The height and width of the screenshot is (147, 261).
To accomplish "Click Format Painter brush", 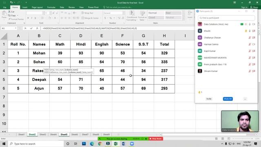I will [16, 19].
